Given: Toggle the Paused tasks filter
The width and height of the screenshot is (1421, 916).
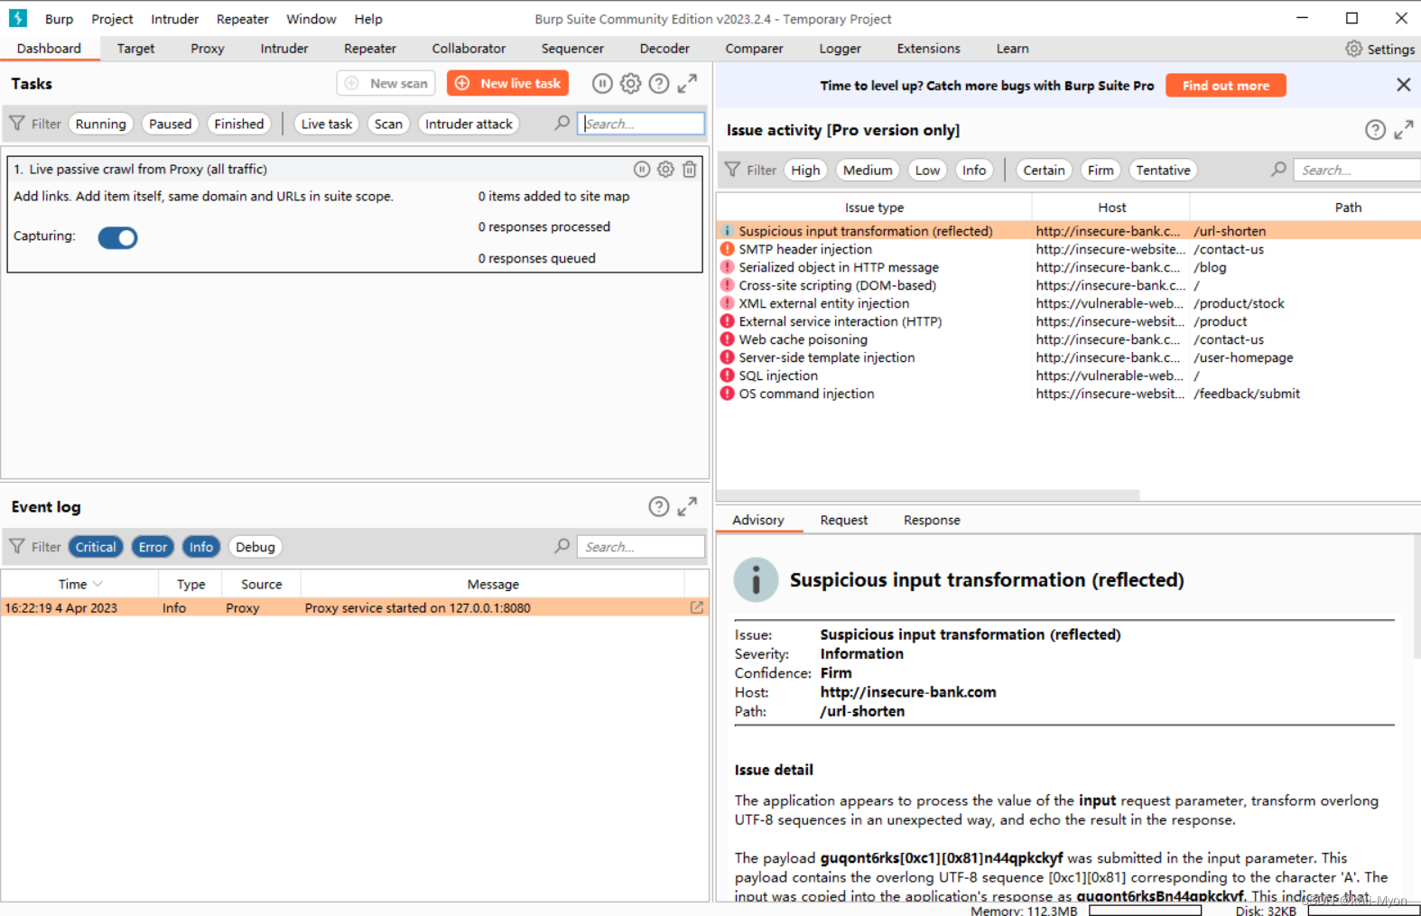Looking at the screenshot, I should coord(171,124).
